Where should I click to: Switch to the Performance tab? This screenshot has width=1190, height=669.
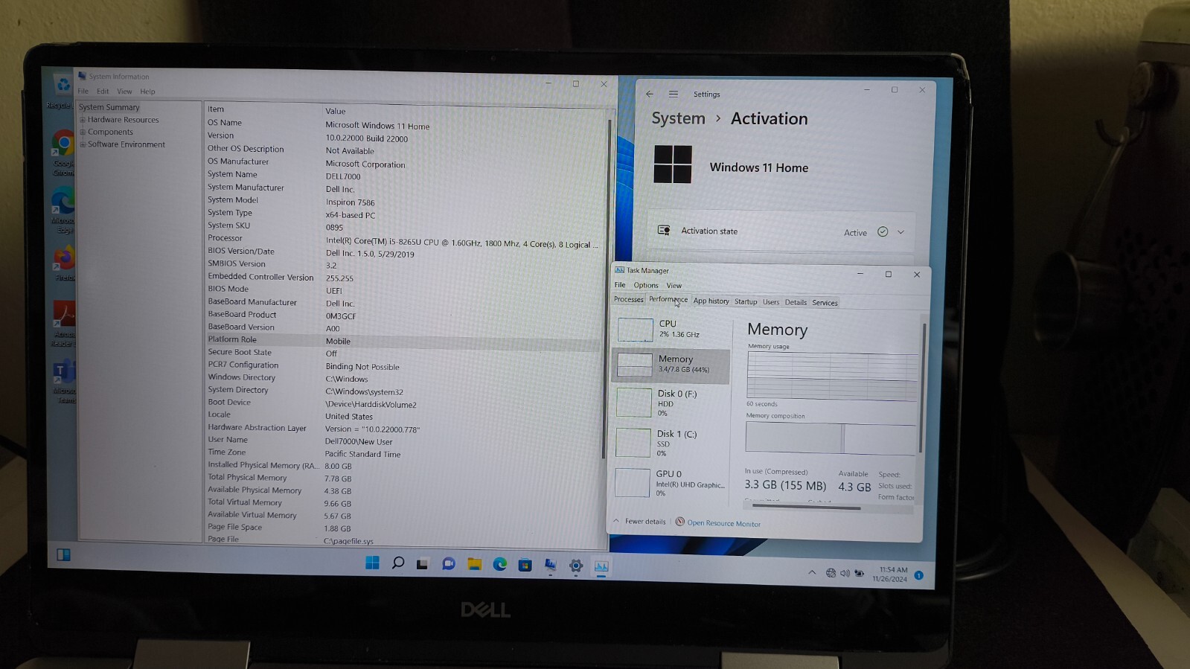coord(668,299)
